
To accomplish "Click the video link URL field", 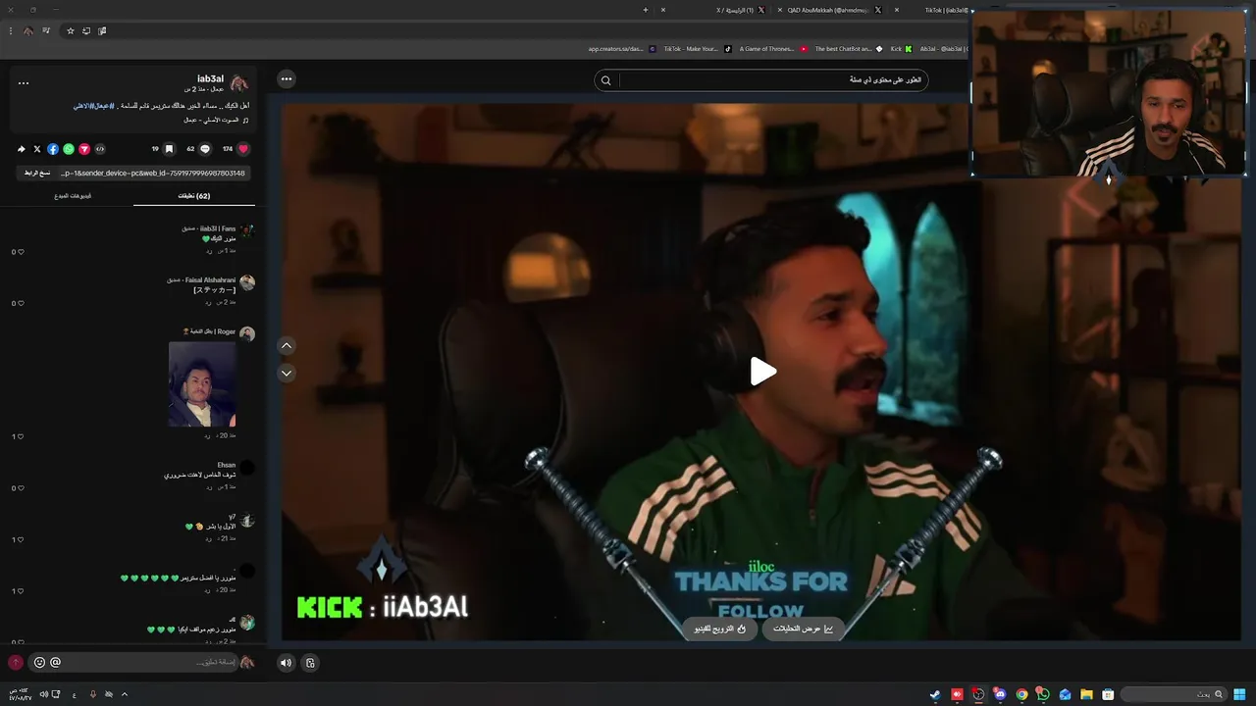I will [x=152, y=173].
